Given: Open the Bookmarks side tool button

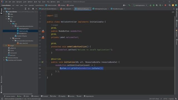Looking at the screenshot, I should click(x=1, y=89).
